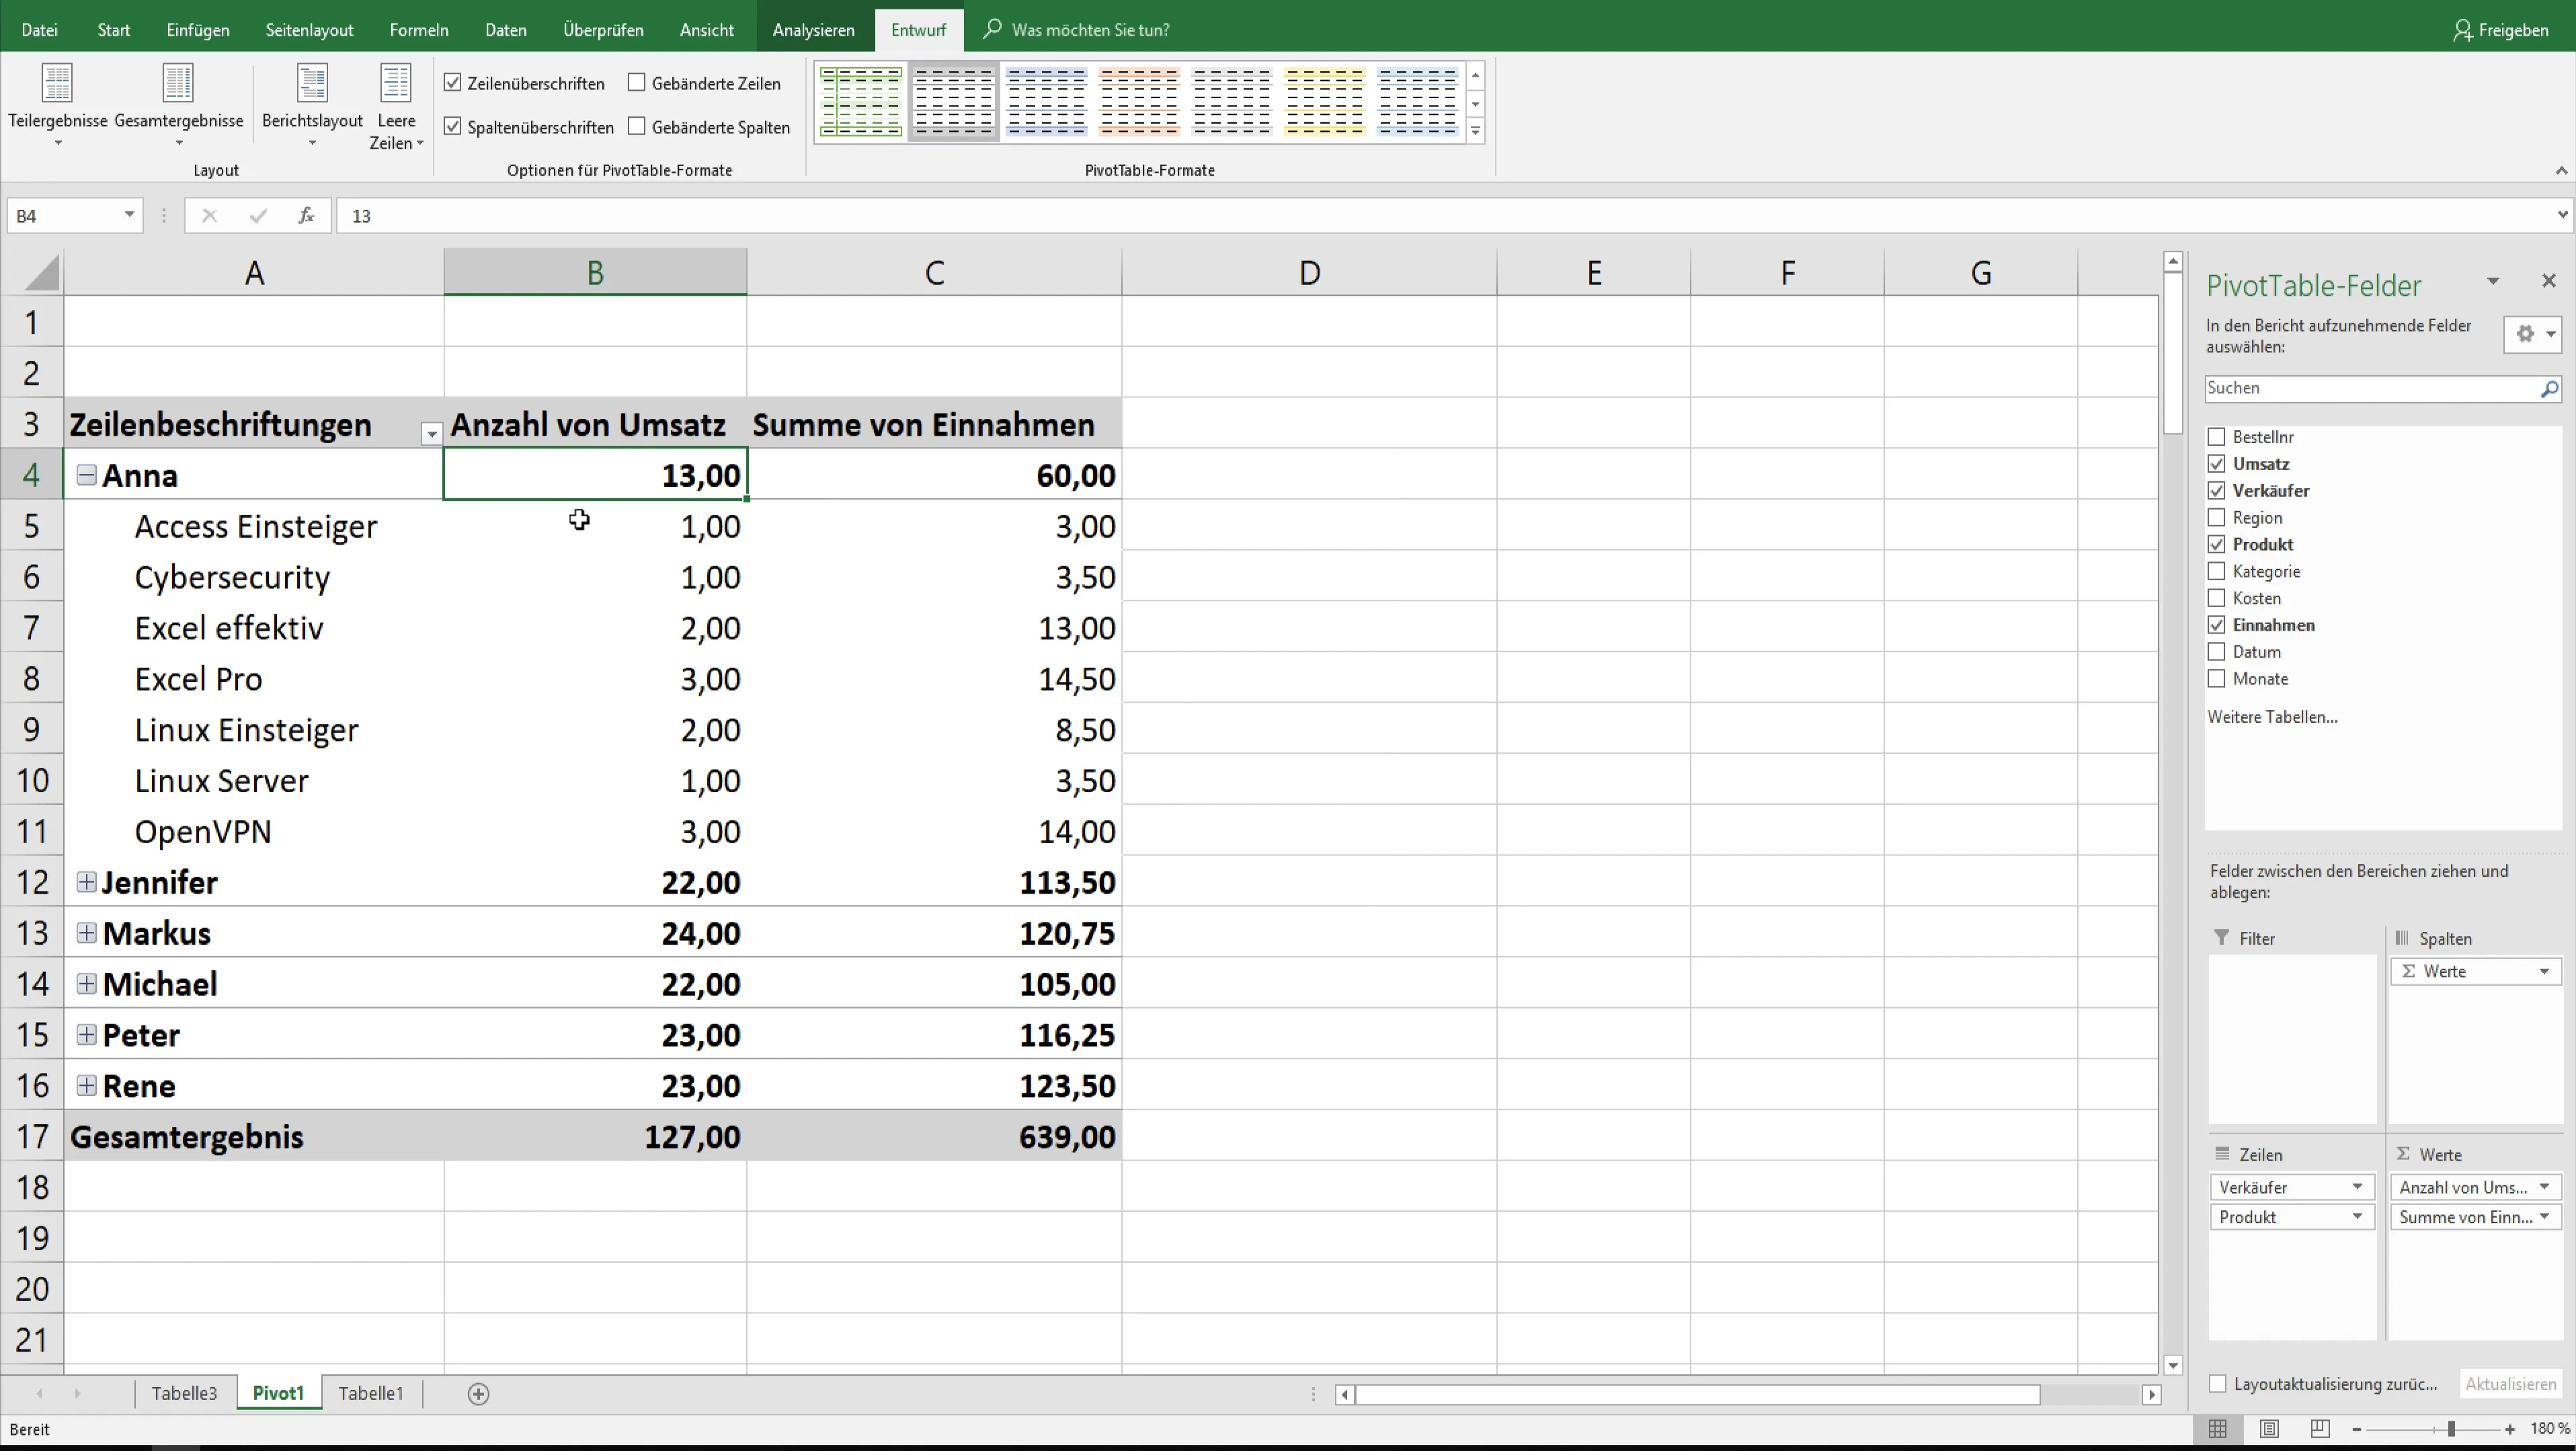This screenshot has height=1451, width=2576.
Task: Open the Leere Zeilen options
Action: coord(396,107)
